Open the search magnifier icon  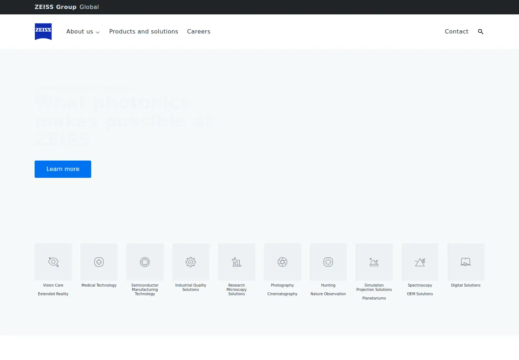pos(480,32)
